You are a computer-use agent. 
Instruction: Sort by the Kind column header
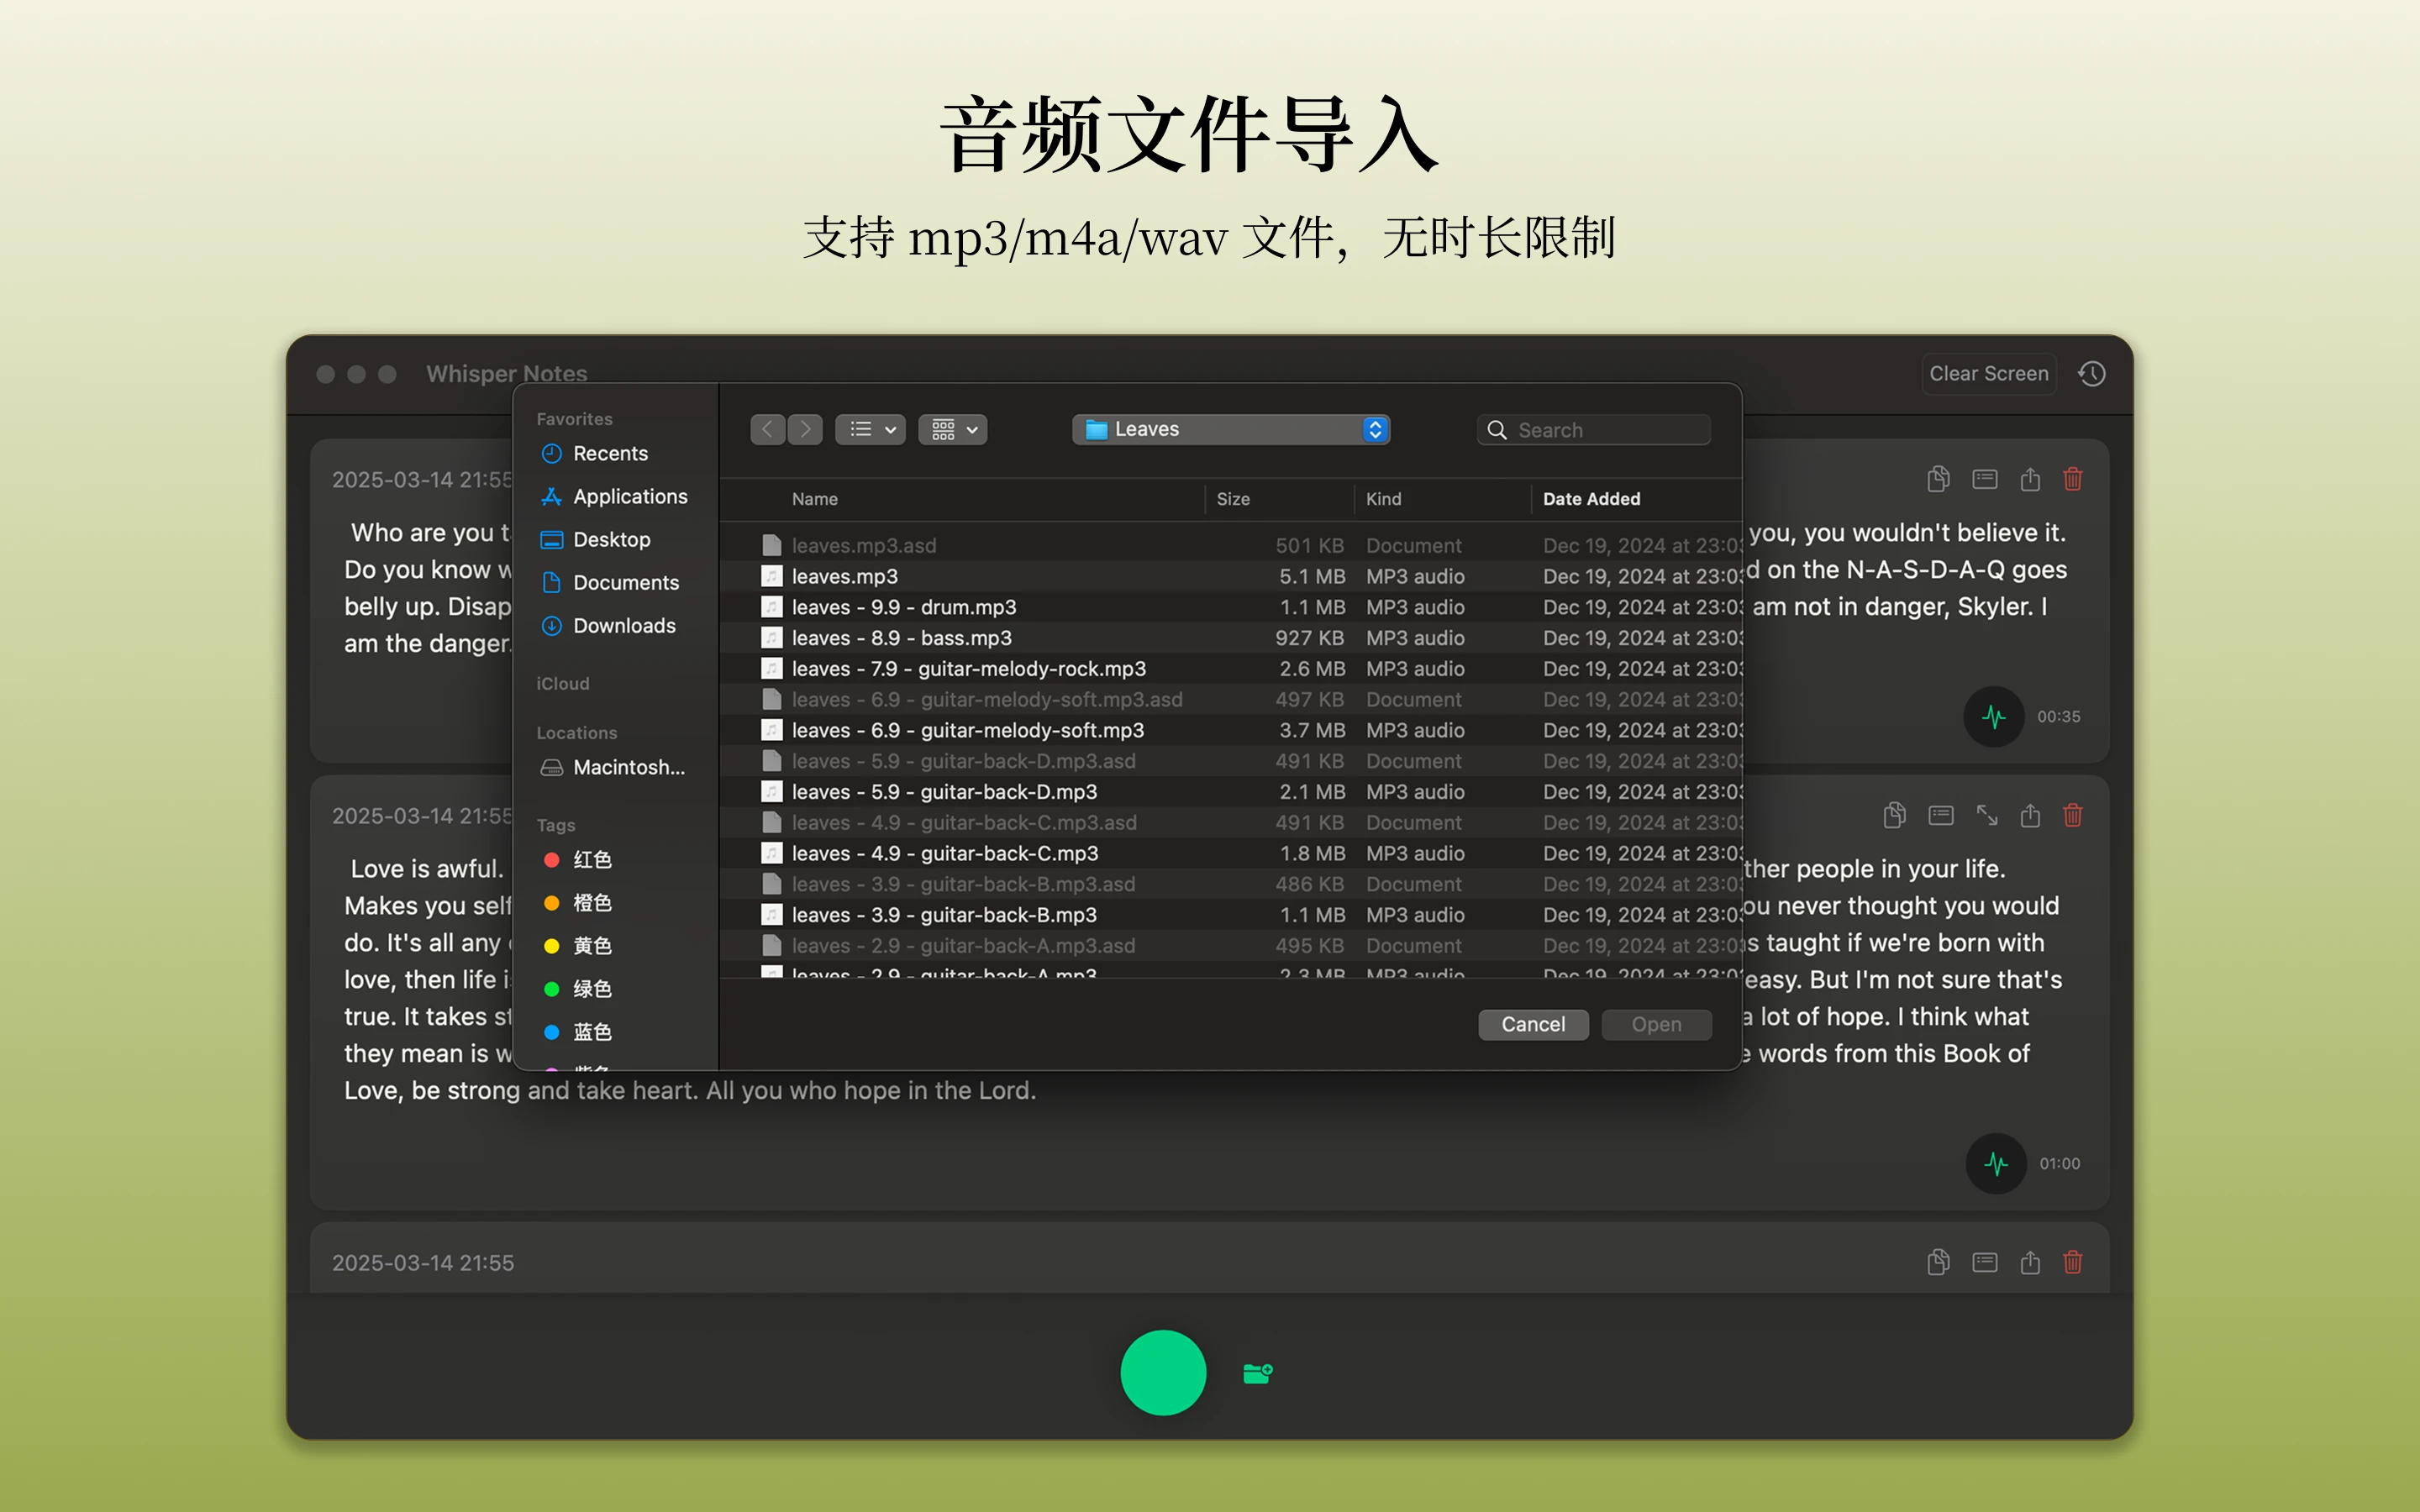pyautogui.click(x=1384, y=499)
